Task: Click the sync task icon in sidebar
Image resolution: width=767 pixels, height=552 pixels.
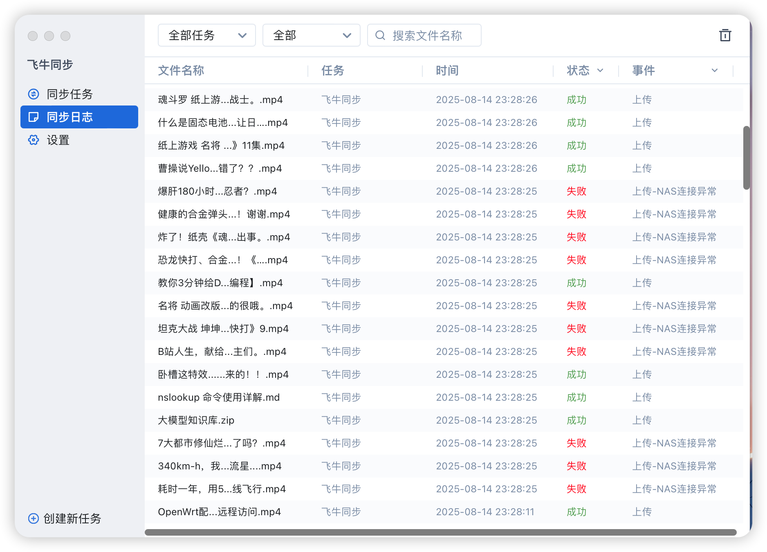Action: click(x=34, y=94)
